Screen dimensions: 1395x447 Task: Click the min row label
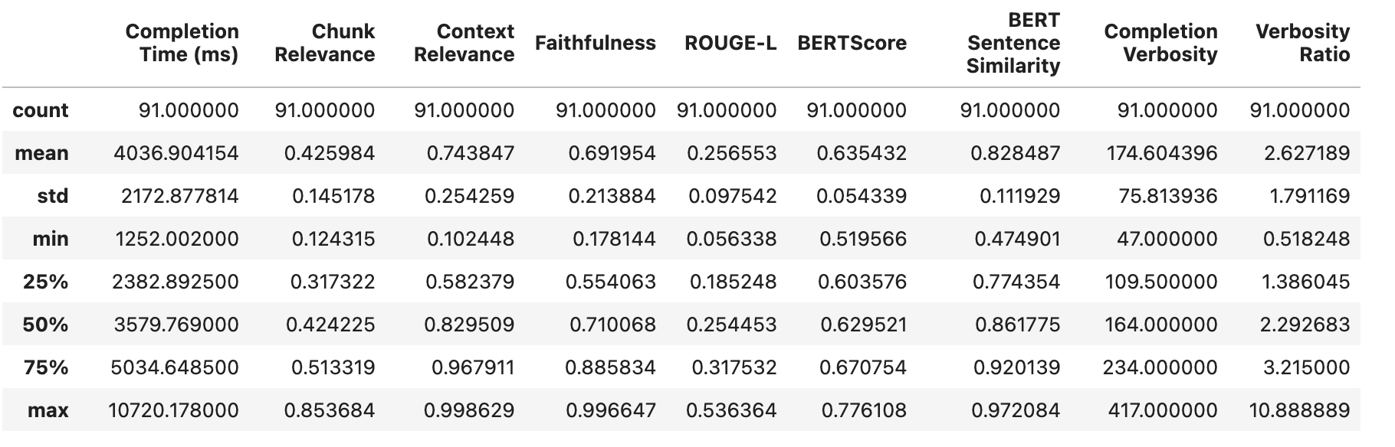click(x=50, y=239)
